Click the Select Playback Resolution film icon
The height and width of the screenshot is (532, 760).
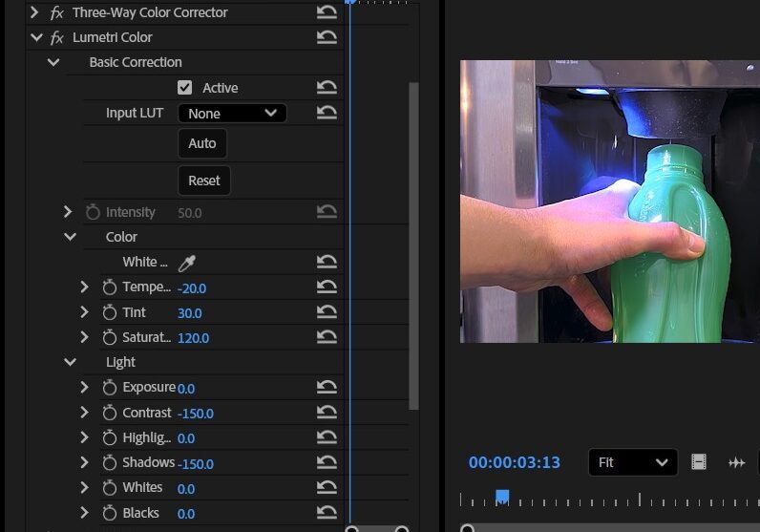699,462
